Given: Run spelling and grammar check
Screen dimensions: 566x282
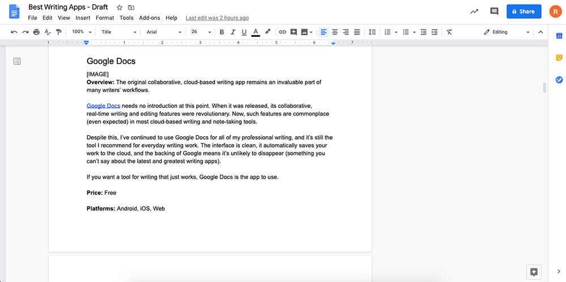Looking at the screenshot, I should coord(48,32).
